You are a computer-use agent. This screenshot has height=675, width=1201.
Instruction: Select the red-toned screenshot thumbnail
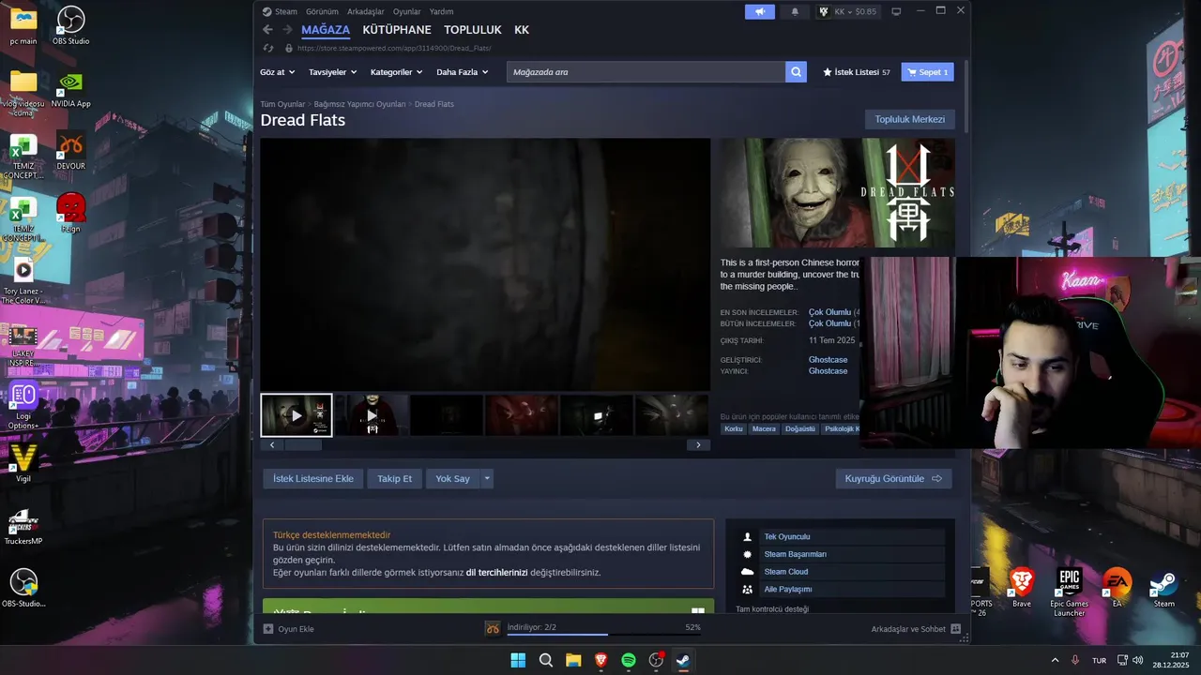click(x=522, y=415)
